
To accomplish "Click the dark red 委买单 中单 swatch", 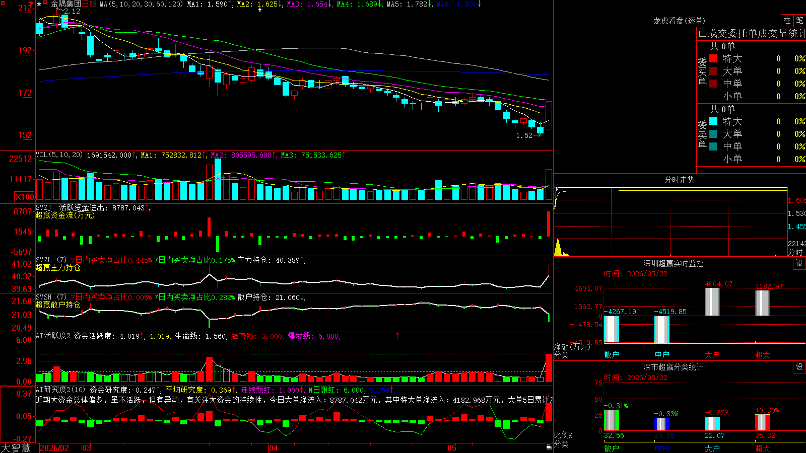I will pyautogui.click(x=713, y=83).
